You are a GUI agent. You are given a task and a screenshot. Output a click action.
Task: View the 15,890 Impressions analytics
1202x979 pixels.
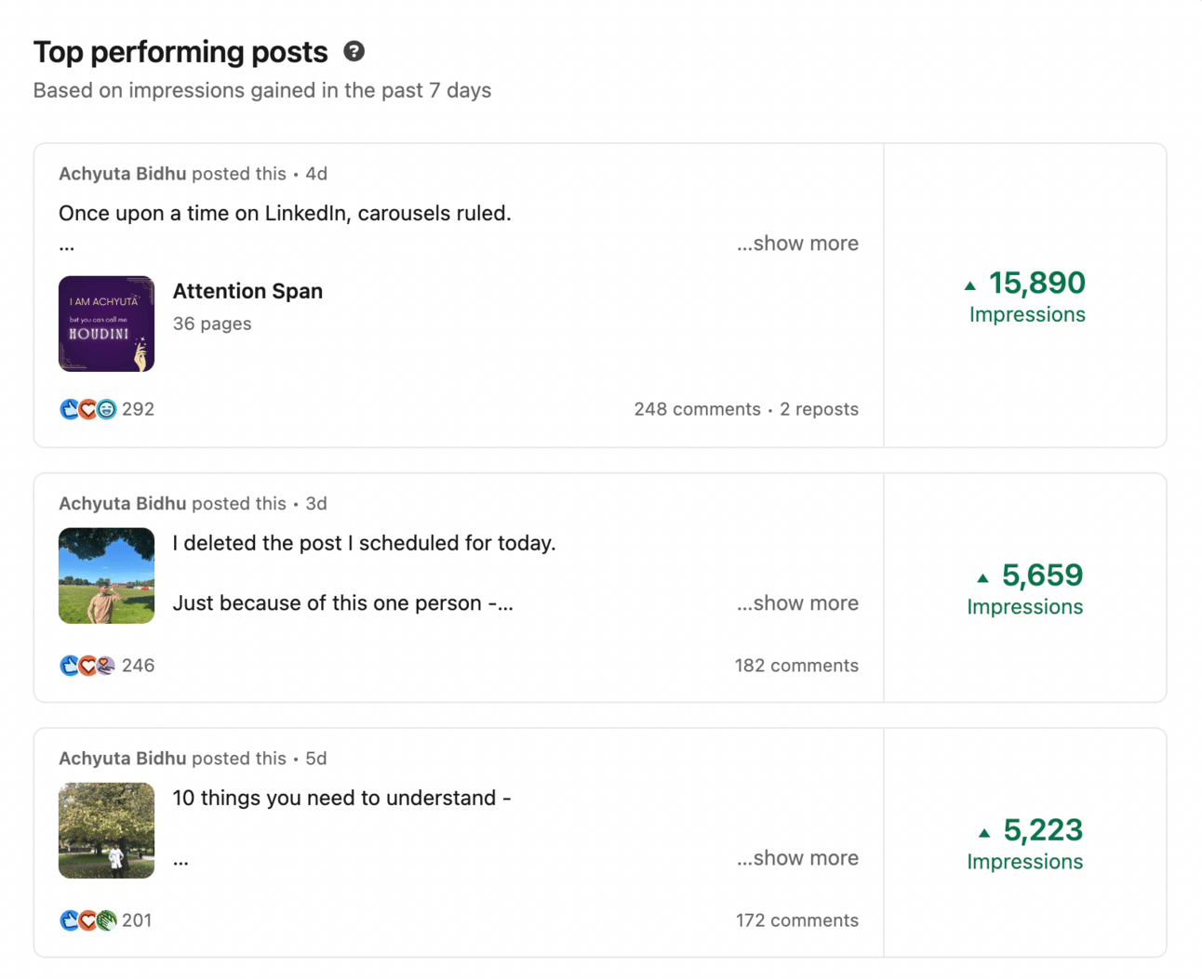(x=1027, y=298)
